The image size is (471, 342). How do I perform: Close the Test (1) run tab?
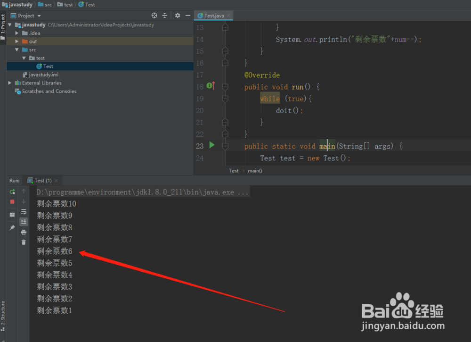click(x=56, y=181)
